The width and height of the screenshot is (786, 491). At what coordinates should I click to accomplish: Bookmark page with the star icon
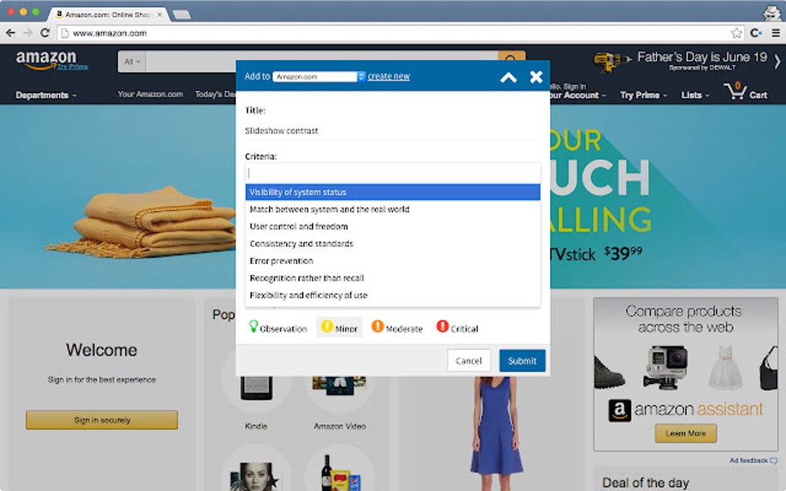736,33
